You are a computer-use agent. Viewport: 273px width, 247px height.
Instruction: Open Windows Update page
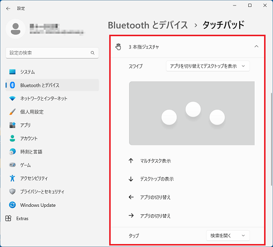pos(52,205)
